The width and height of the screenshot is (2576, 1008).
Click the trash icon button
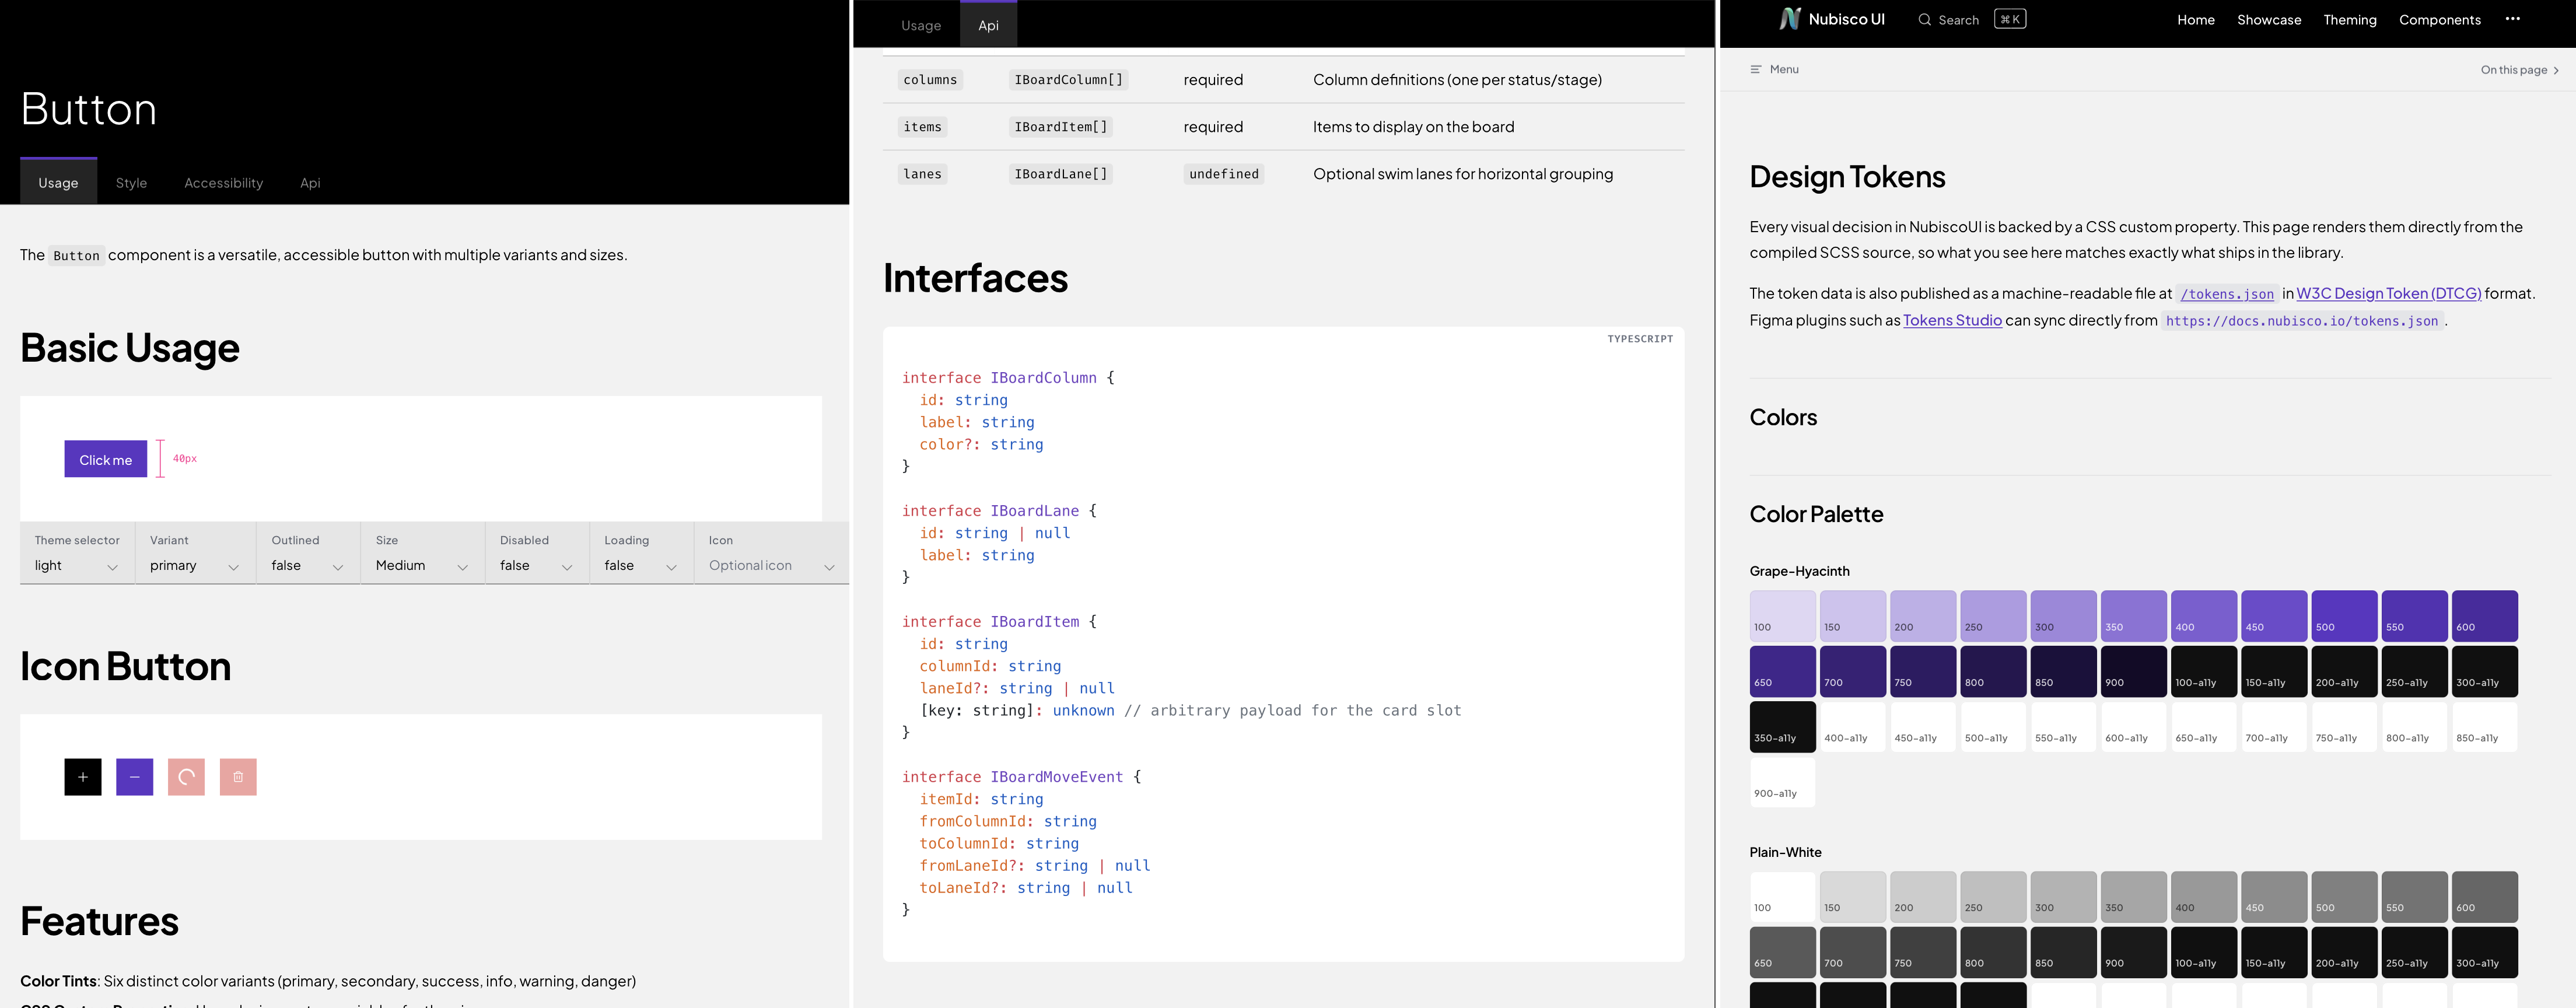tap(238, 777)
